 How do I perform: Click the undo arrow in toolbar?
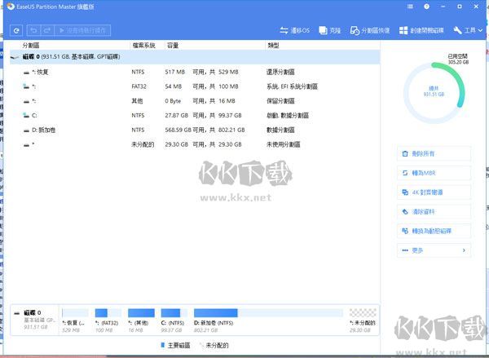tap(33, 30)
